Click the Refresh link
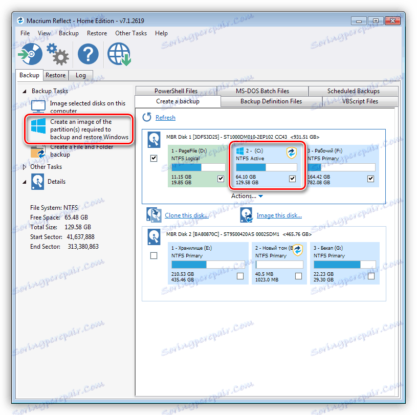This screenshot has width=417, height=415. tap(165, 118)
